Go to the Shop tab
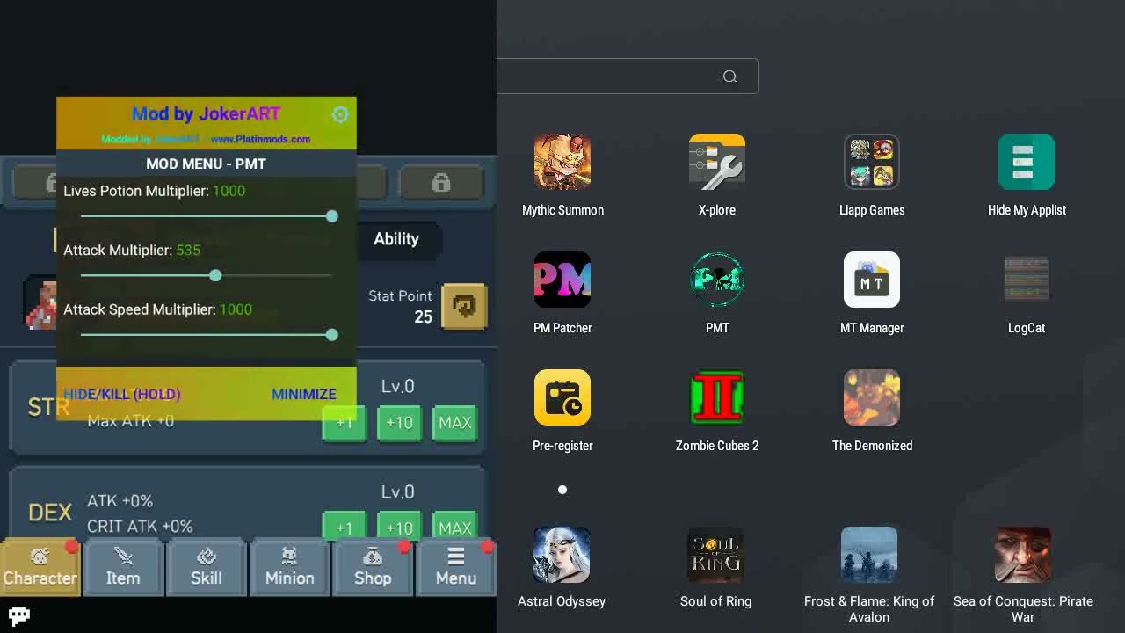The width and height of the screenshot is (1125, 633). click(x=373, y=567)
